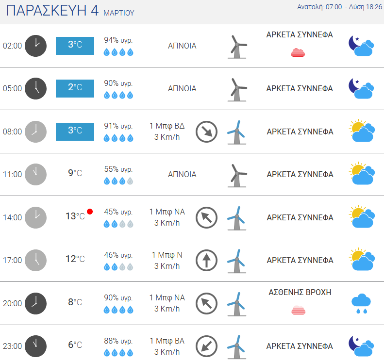Click the southeast wind direction arrow at 08:00
The width and height of the screenshot is (384, 362).
(206, 132)
